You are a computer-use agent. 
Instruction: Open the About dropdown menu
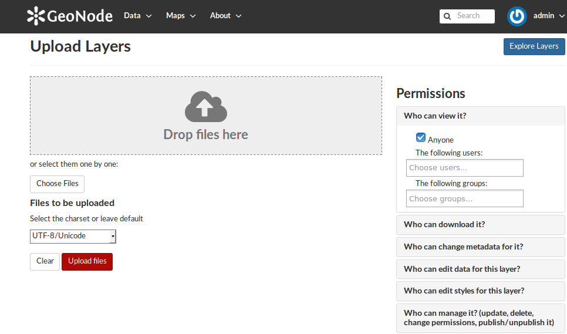pos(225,16)
